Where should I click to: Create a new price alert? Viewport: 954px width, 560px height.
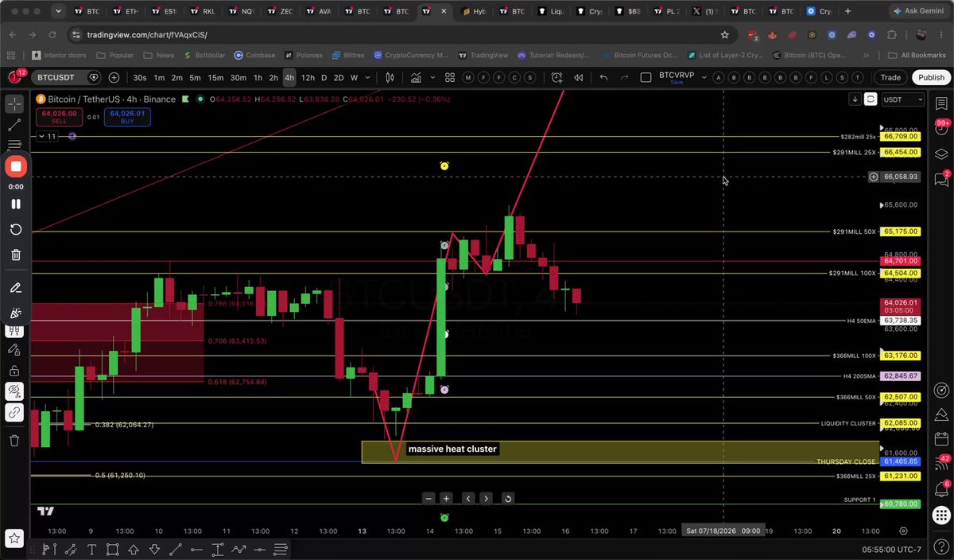pyautogui.click(x=556, y=77)
